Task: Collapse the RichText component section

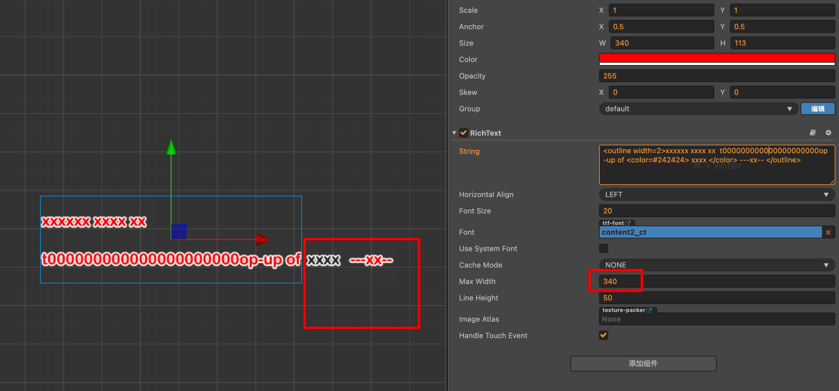Action: (x=454, y=133)
